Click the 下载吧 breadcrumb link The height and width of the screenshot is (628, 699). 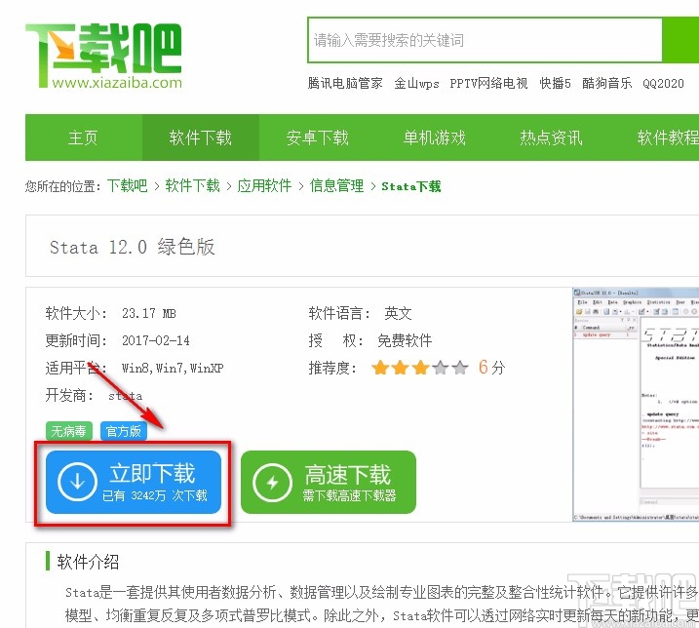click(128, 185)
